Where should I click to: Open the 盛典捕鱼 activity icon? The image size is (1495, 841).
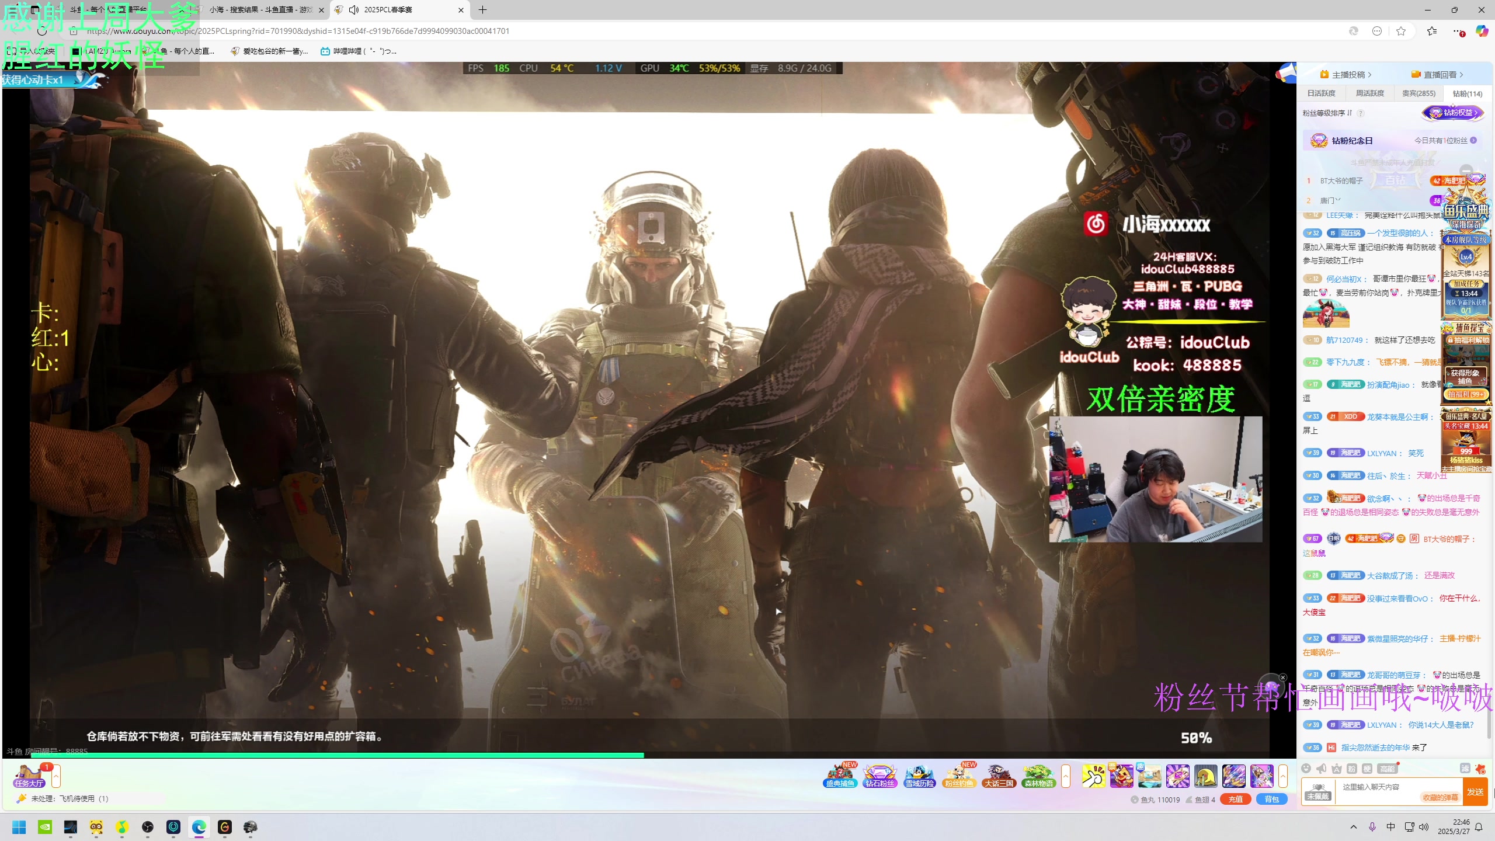[x=840, y=776]
